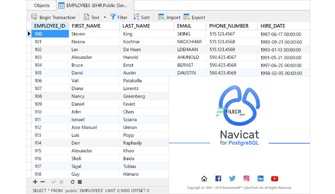Click the PHONE_NUMBER column header

point(232,26)
